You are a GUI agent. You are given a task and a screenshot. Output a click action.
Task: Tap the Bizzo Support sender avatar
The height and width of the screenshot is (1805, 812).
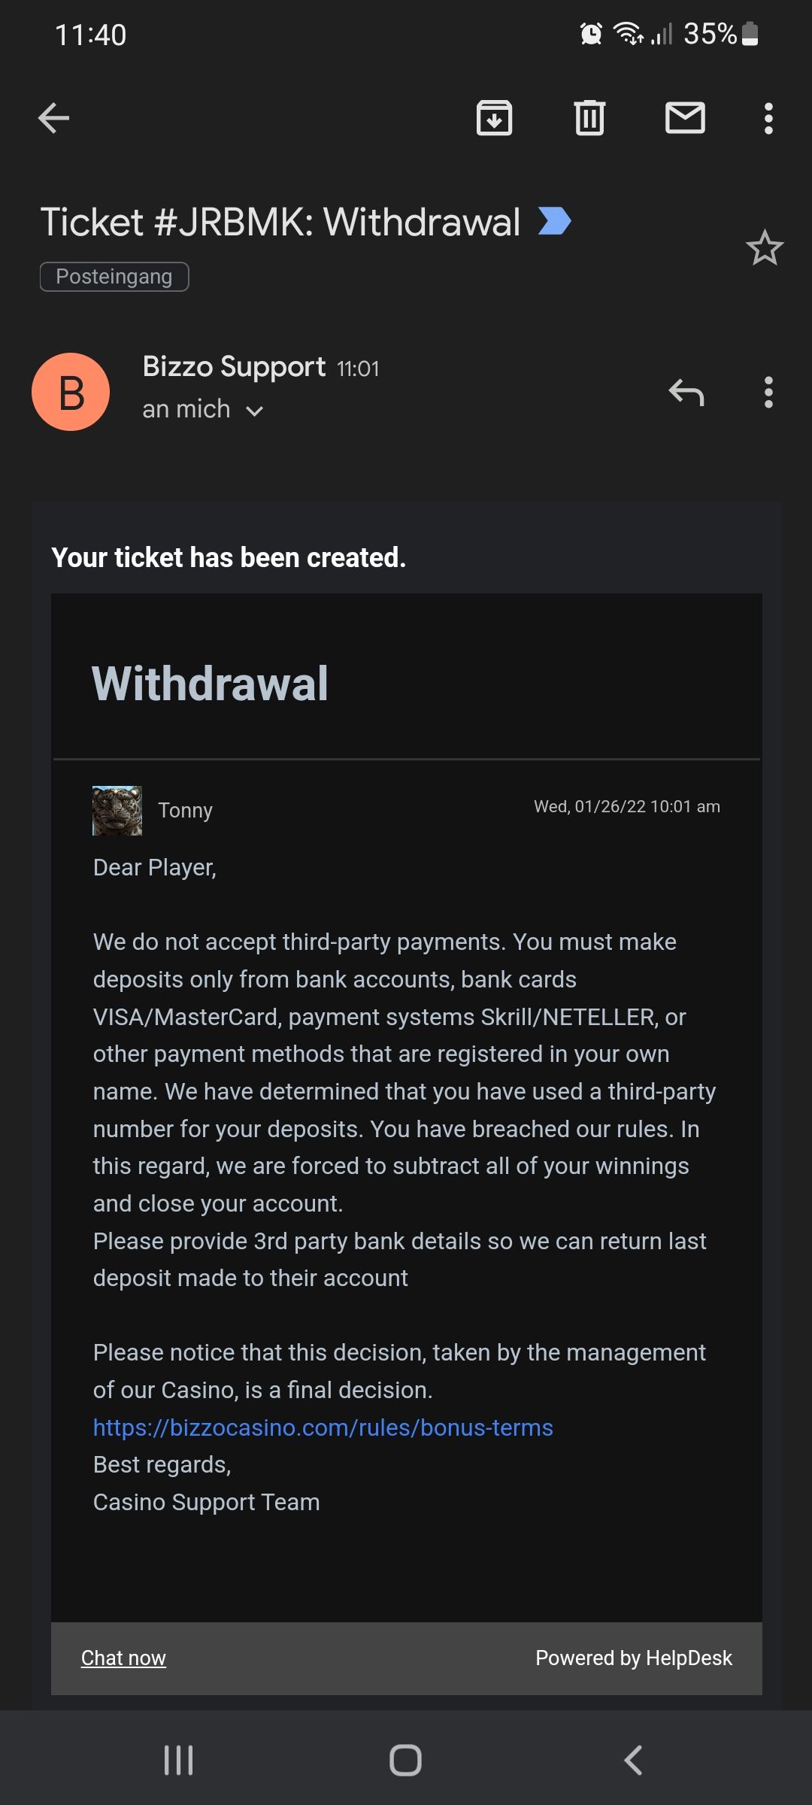click(71, 392)
